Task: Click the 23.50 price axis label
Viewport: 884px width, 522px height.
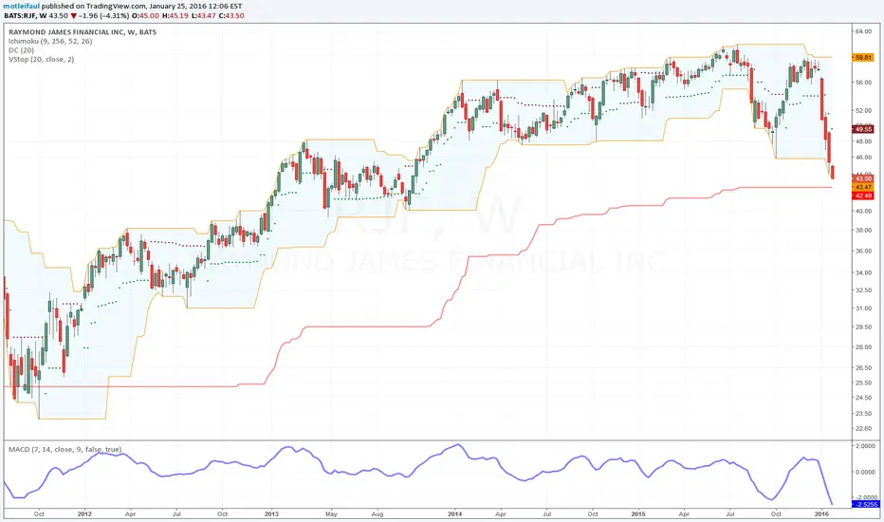Action: tap(863, 414)
